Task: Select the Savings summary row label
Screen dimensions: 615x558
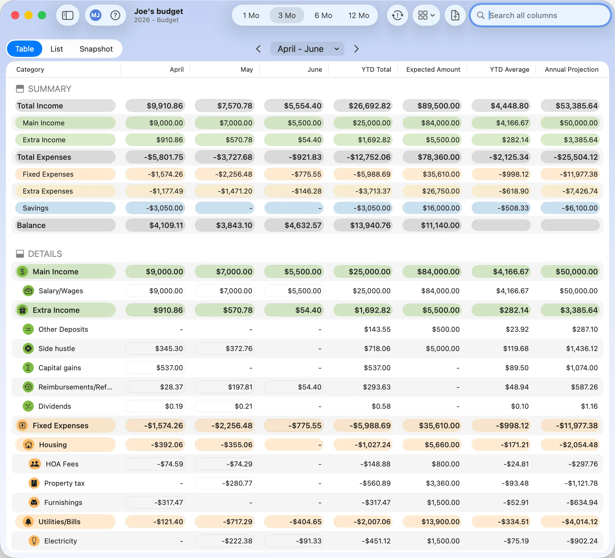Action: [65, 208]
